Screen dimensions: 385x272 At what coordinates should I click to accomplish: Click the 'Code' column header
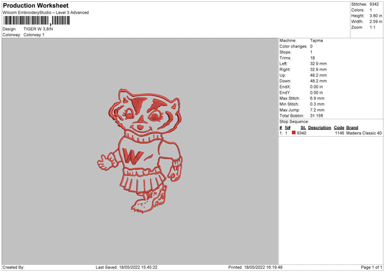click(339, 128)
